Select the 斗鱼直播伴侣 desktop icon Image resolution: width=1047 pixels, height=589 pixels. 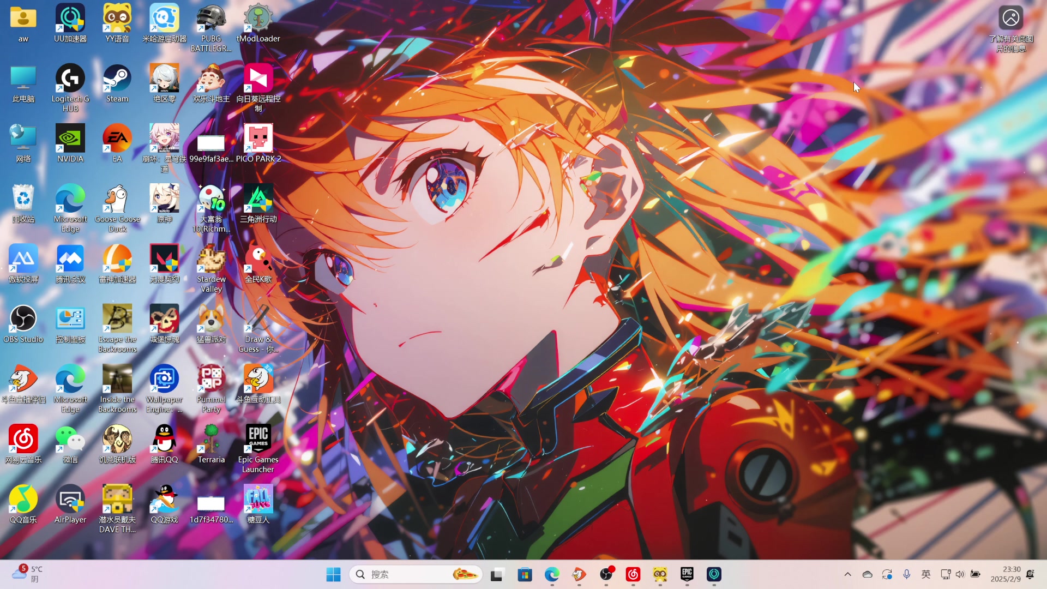[x=23, y=384]
